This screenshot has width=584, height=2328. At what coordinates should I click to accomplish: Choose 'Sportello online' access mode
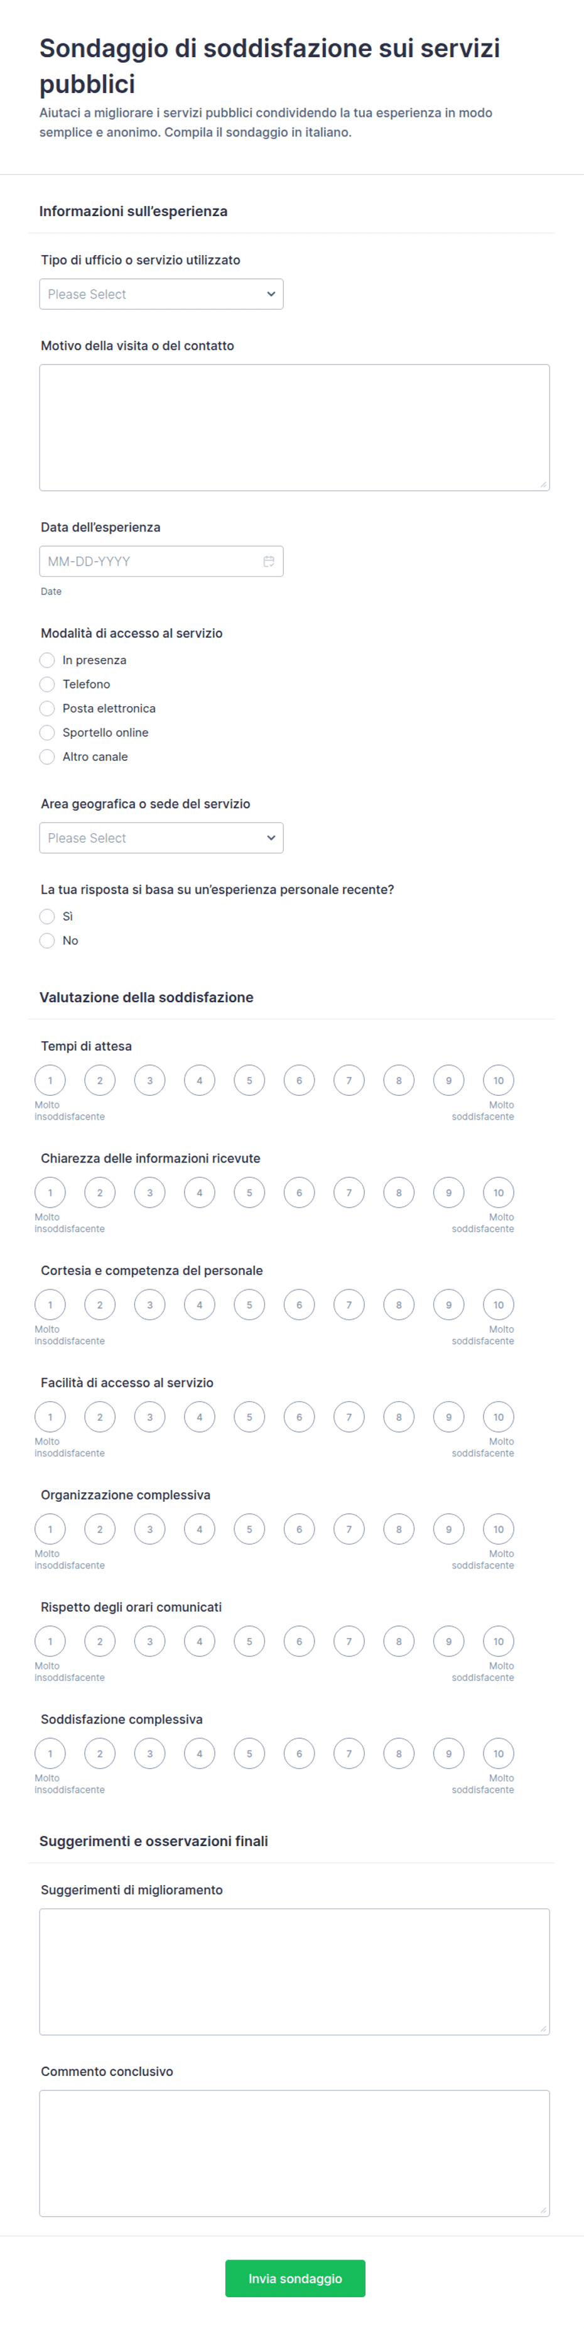(x=47, y=732)
